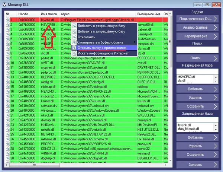Click icon beside 'Добавить в запрещённую базу'

click(74, 32)
